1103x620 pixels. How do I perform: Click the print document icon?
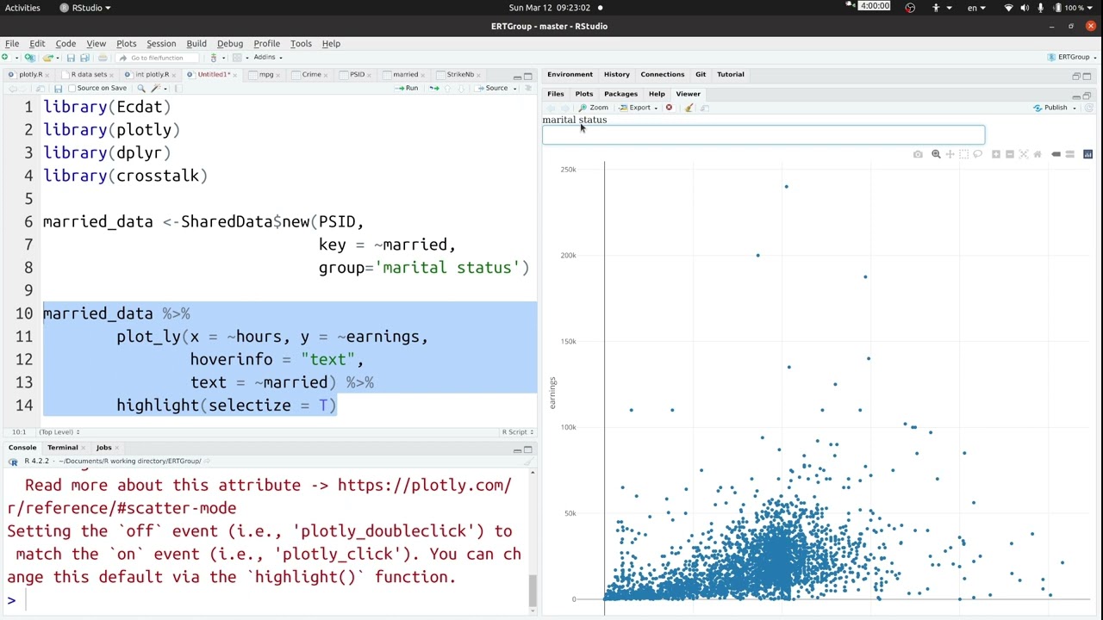pyautogui.click(x=103, y=58)
